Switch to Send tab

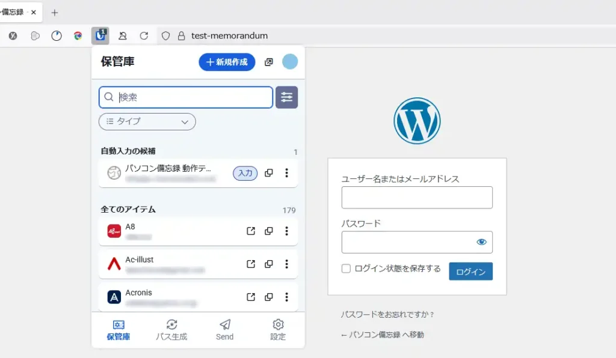pos(225,330)
